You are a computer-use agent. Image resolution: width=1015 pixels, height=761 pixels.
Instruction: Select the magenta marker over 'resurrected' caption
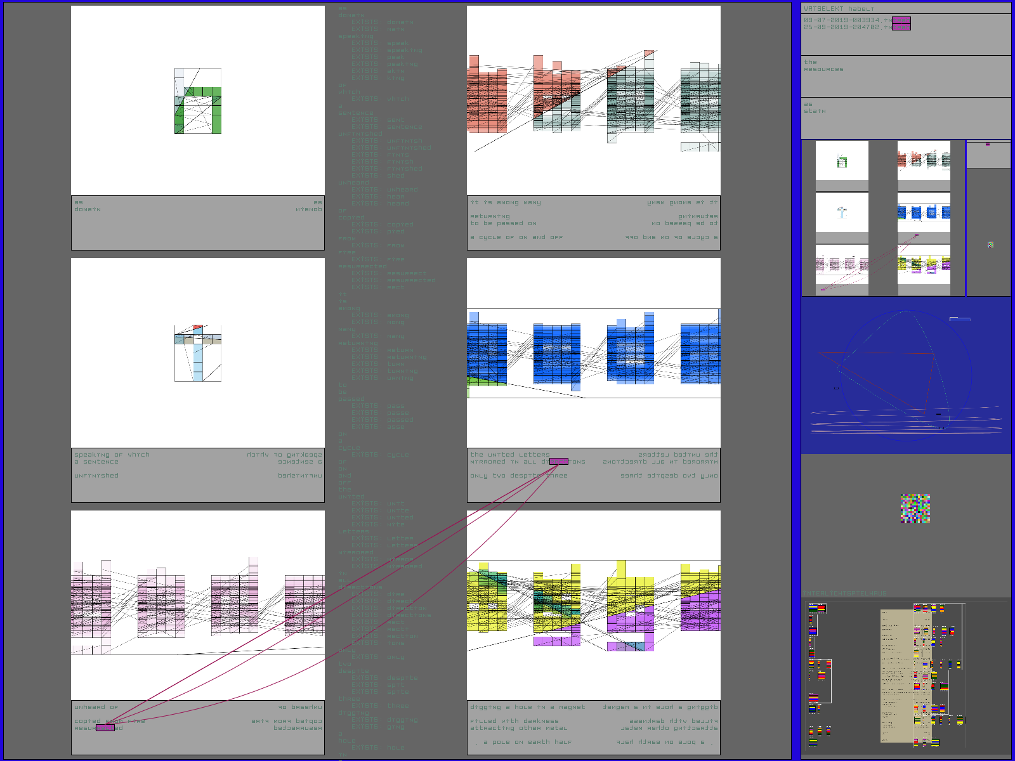pyautogui.click(x=105, y=728)
